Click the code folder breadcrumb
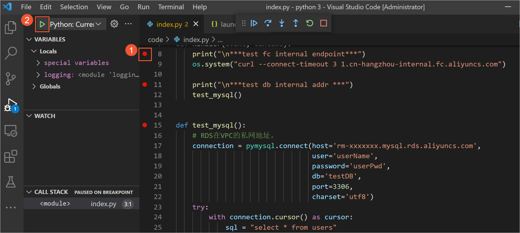Screen dimensions: 520x233 [x=155, y=40]
